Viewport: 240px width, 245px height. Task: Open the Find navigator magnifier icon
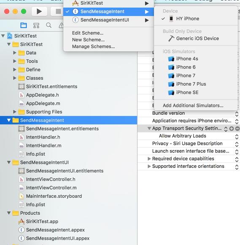point(49,25)
